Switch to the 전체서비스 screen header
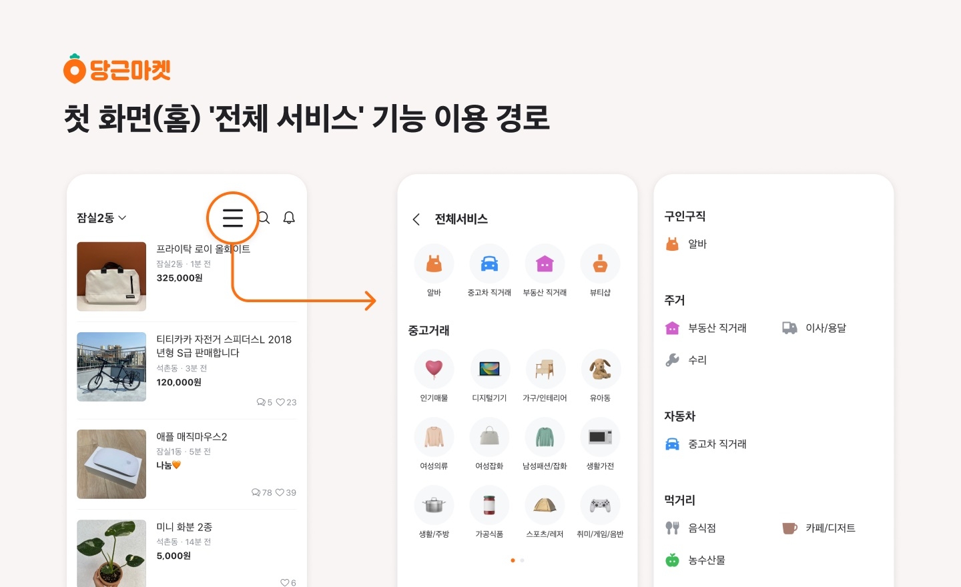The width and height of the screenshot is (961, 587). [x=461, y=219]
